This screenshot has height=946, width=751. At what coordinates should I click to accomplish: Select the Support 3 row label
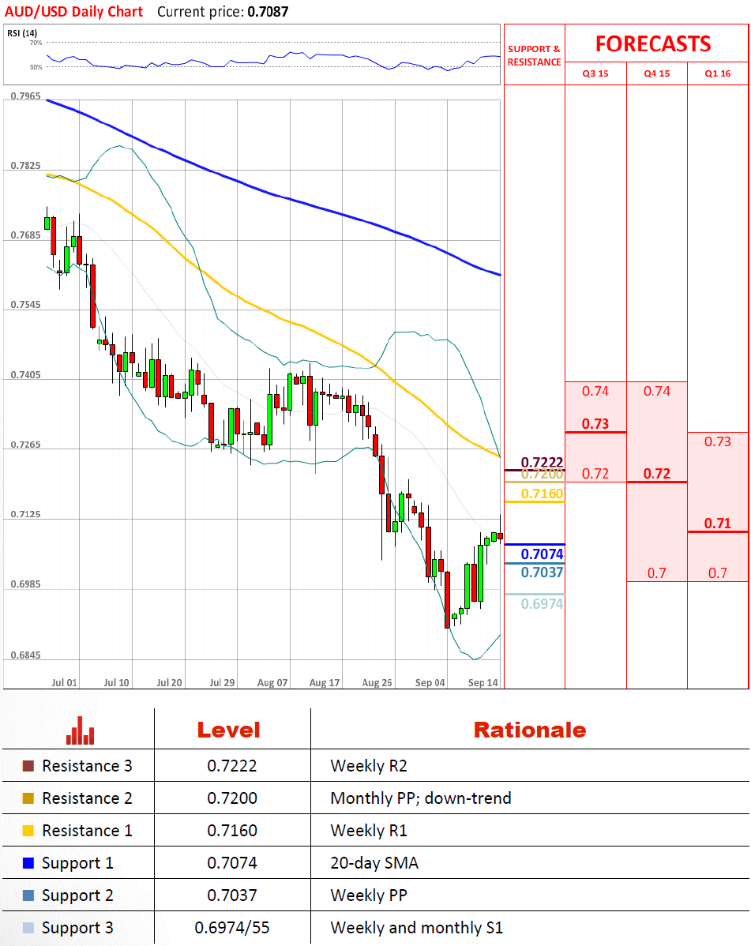(x=77, y=928)
